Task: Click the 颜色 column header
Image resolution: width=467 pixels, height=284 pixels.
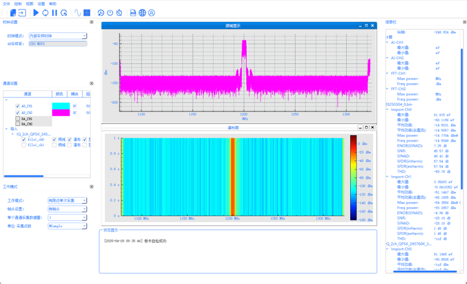Action: click(x=60, y=94)
